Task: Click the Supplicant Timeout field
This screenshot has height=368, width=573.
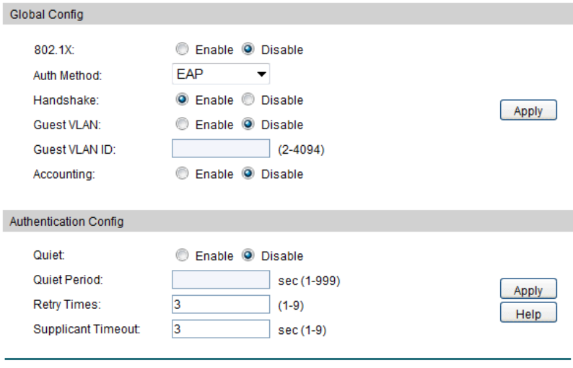Action: [x=221, y=330]
